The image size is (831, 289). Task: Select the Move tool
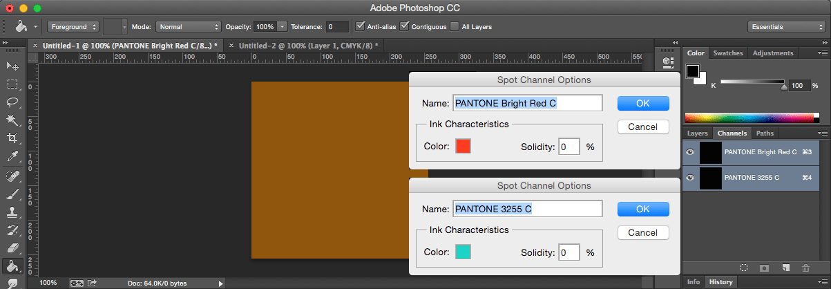coord(12,66)
